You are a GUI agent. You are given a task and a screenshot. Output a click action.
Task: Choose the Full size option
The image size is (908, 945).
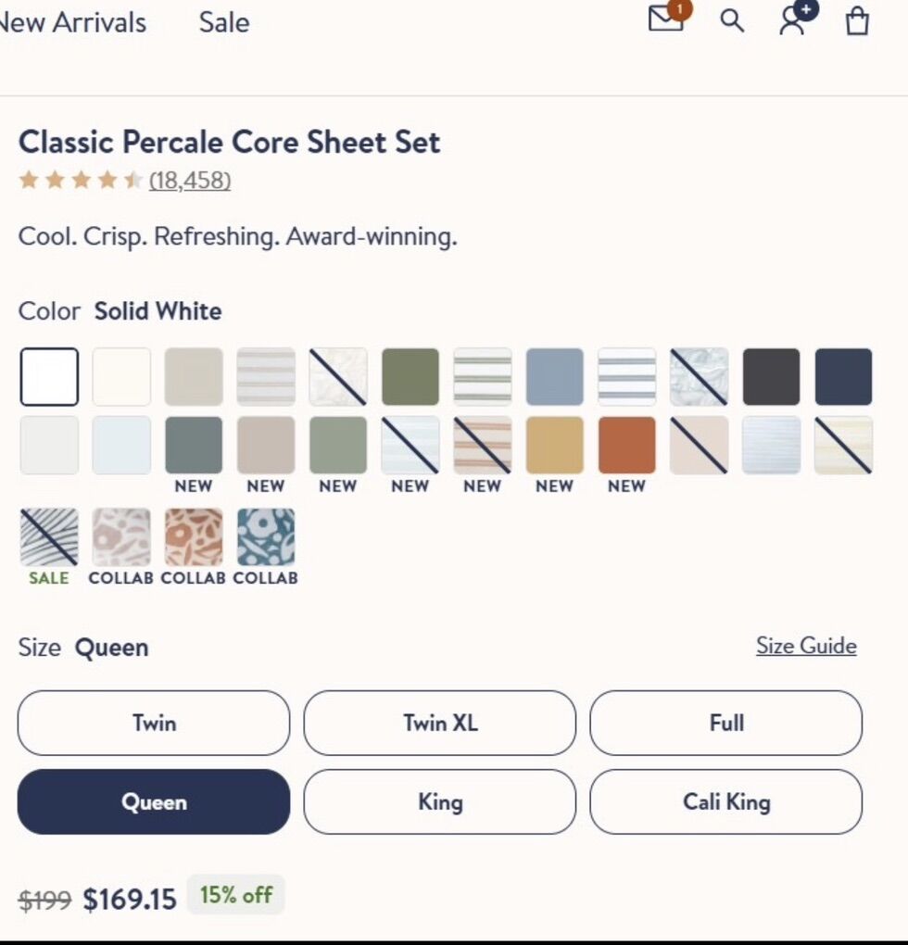pyautogui.click(x=726, y=723)
